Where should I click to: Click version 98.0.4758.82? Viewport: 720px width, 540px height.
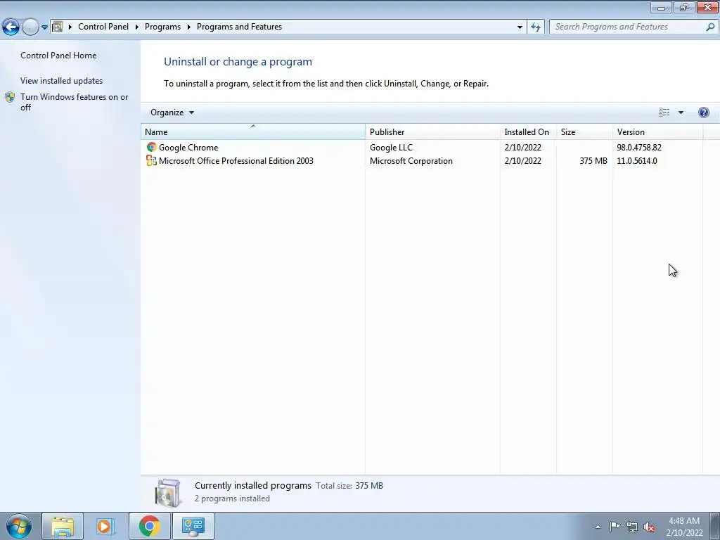tap(639, 148)
